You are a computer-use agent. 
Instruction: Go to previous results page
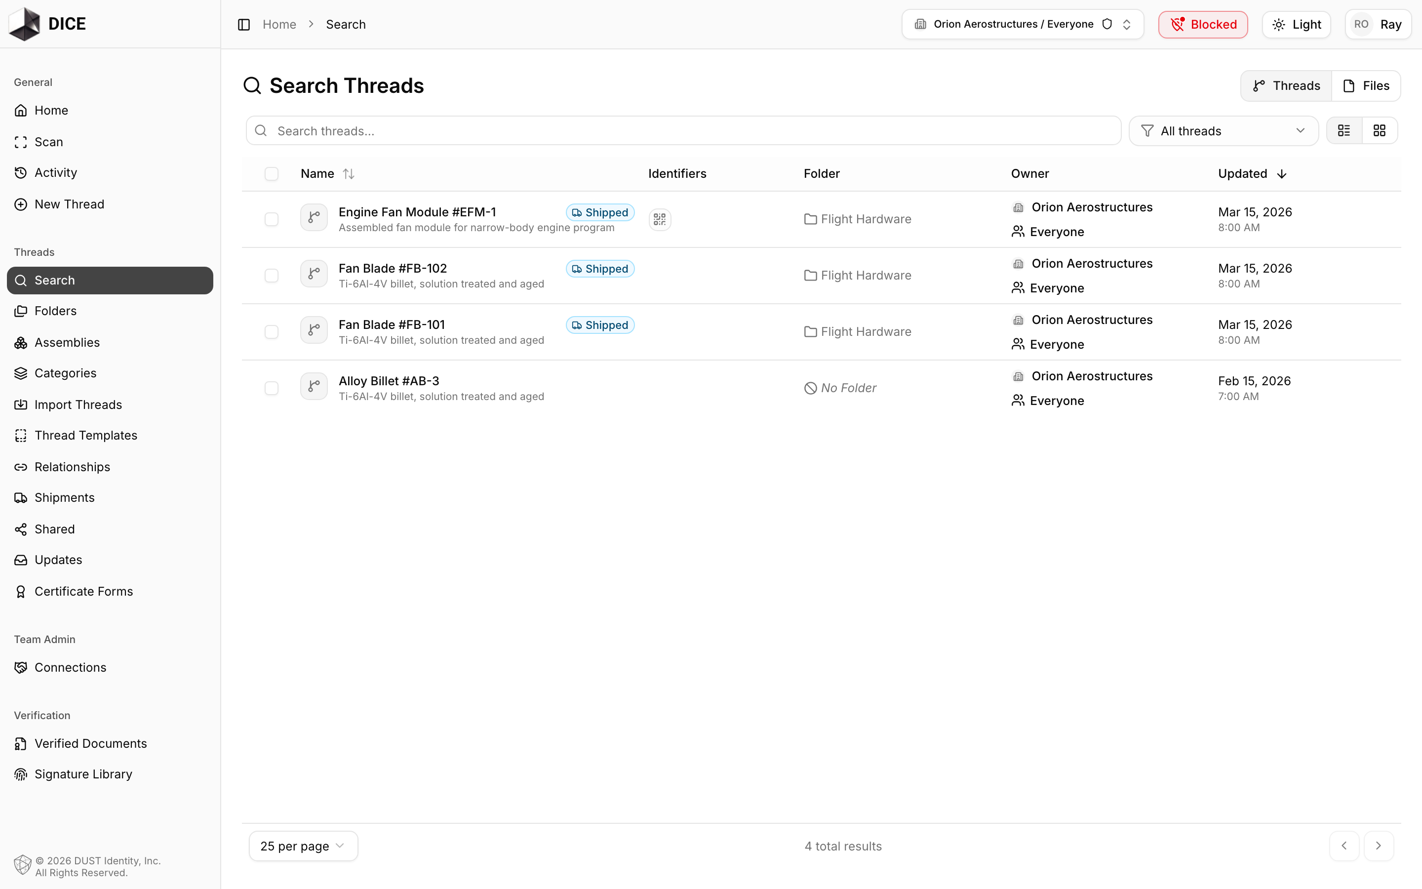pos(1344,846)
